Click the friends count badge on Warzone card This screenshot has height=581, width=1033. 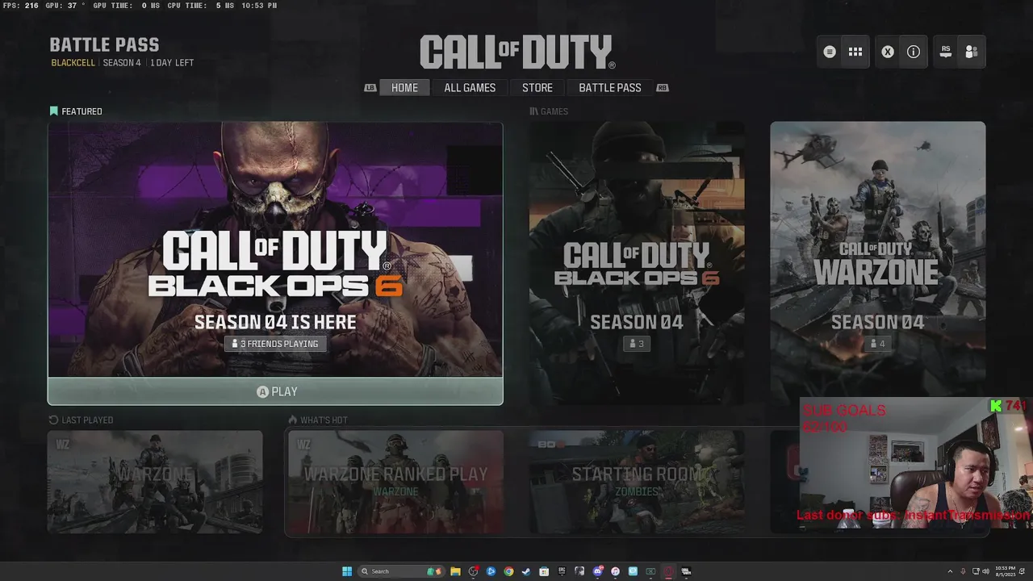877,344
